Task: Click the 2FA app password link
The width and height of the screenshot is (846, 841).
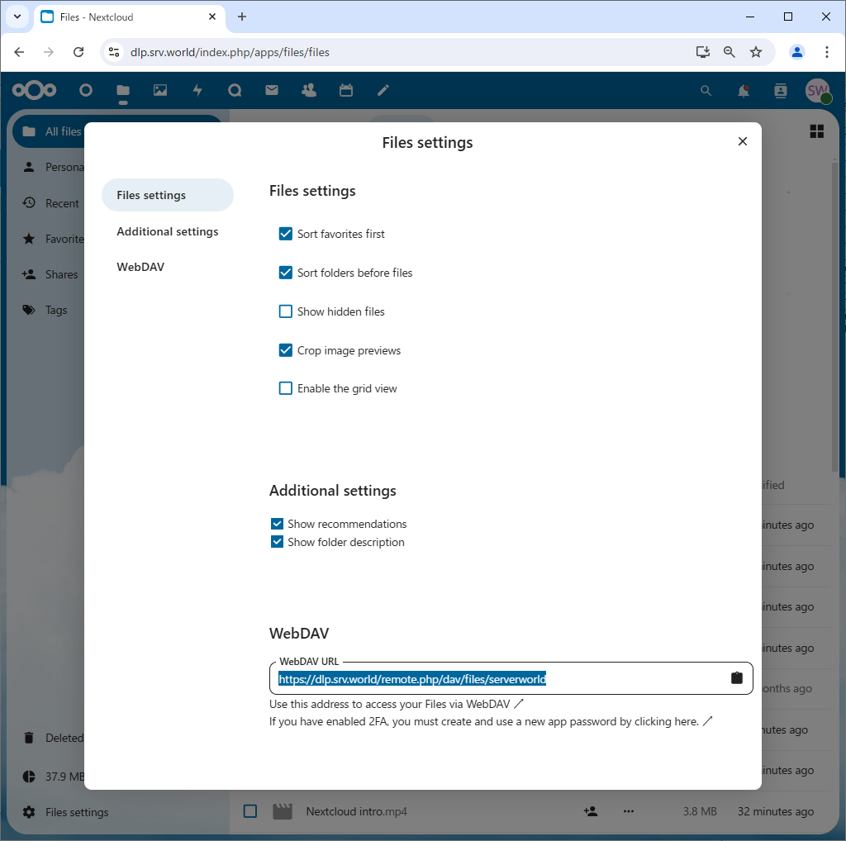Action: tap(491, 721)
